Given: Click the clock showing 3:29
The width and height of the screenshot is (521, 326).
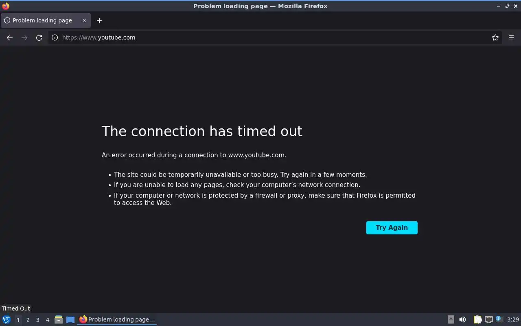Looking at the screenshot, I should [x=513, y=319].
